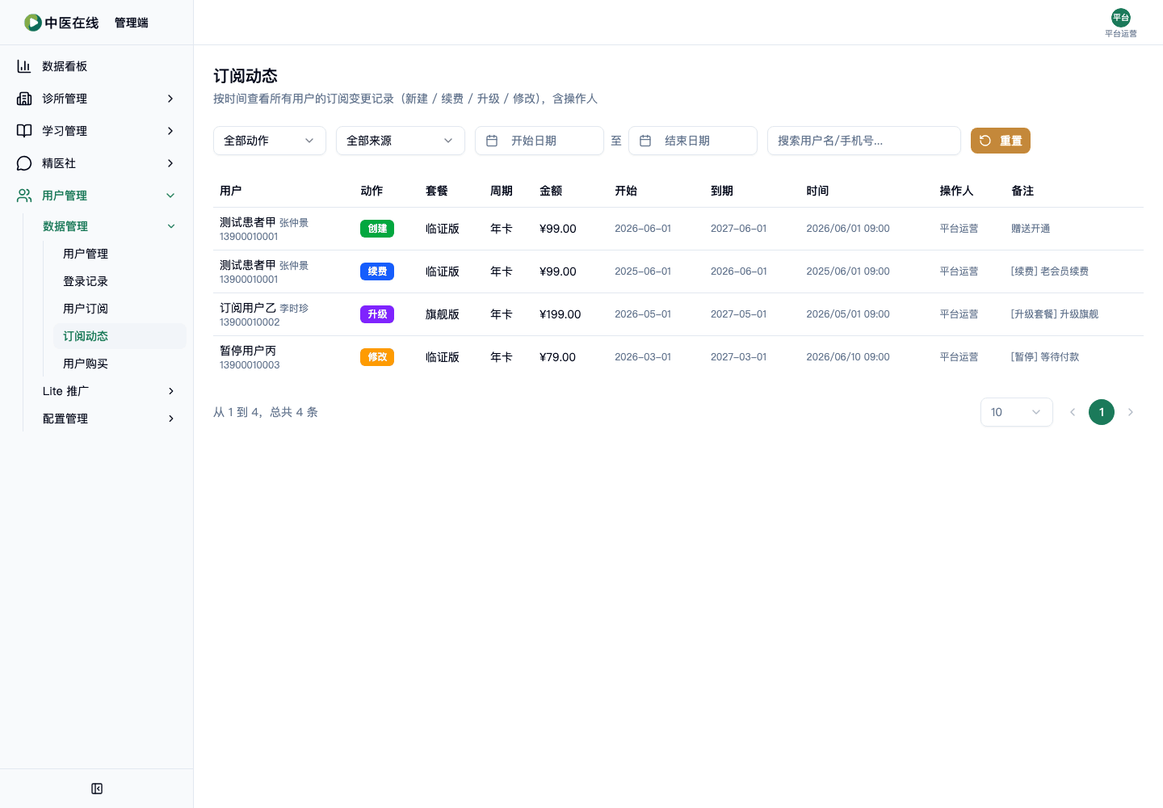Open the page size 10 dropdown
Image resolution: width=1163 pixels, height=808 pixels.
[x=1017, y=412]
